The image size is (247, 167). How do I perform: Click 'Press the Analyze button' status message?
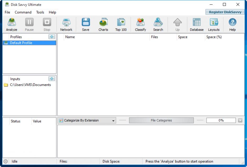[179, 161]
